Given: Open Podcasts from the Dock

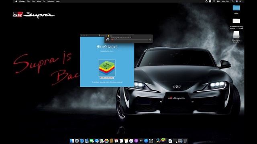Looking at the screenshot, I should point(136,141).
